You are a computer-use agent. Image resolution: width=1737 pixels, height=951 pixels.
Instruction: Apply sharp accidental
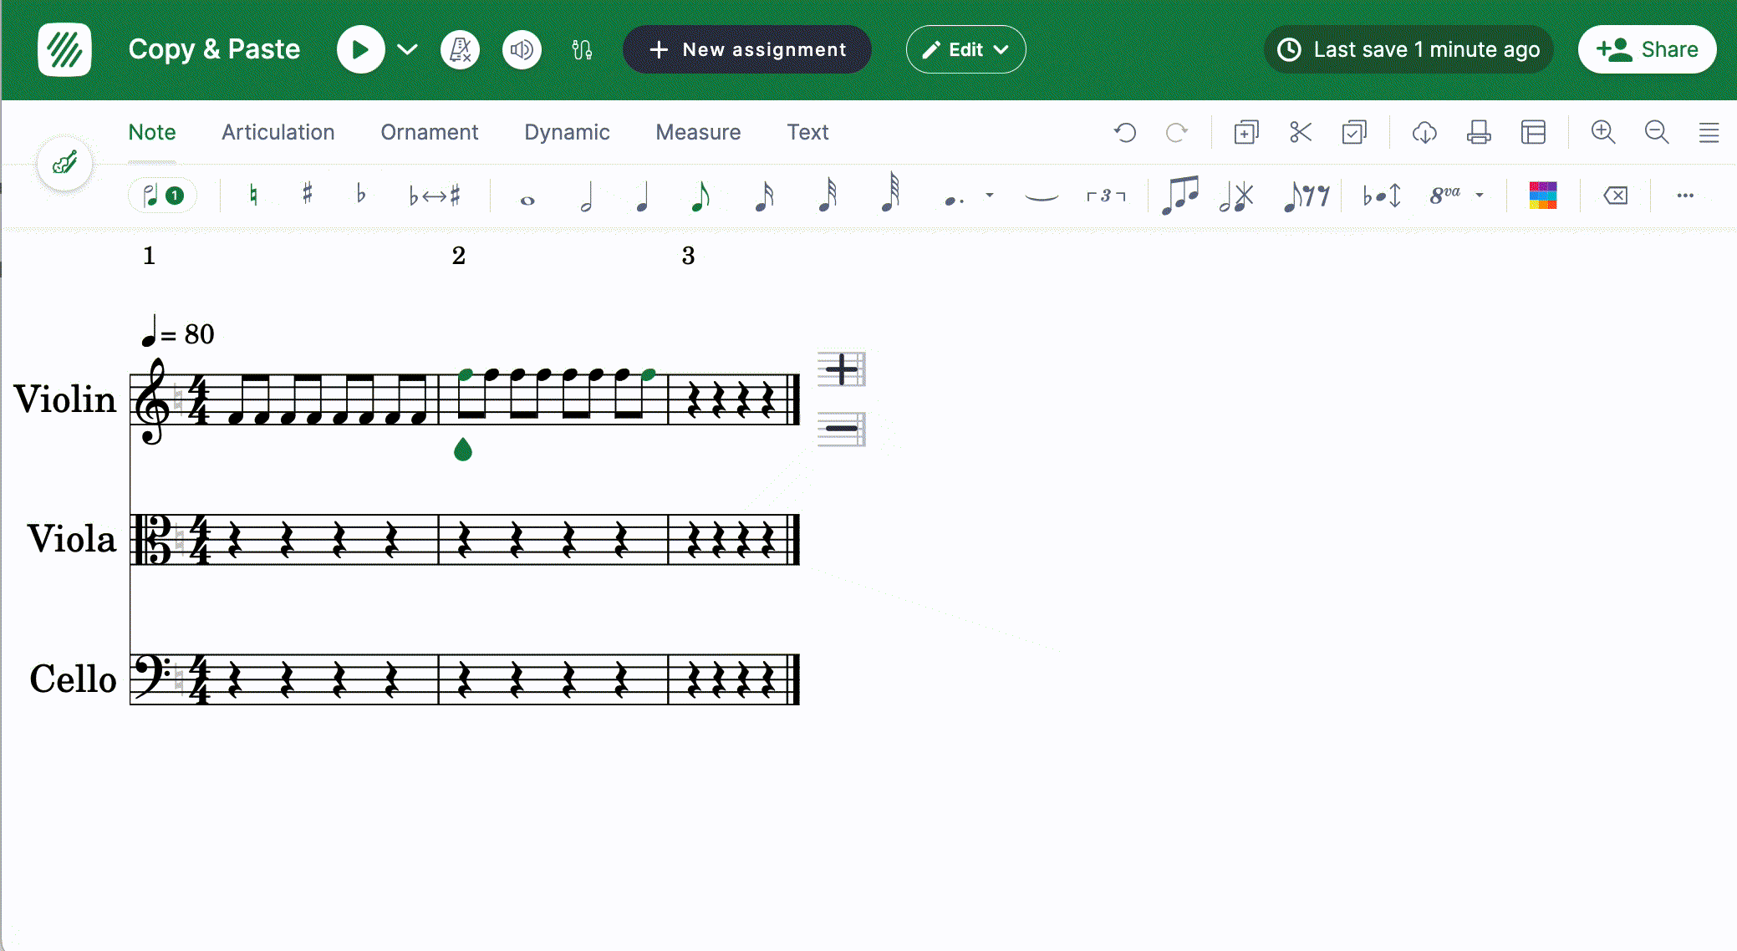[x=308, y=195]
